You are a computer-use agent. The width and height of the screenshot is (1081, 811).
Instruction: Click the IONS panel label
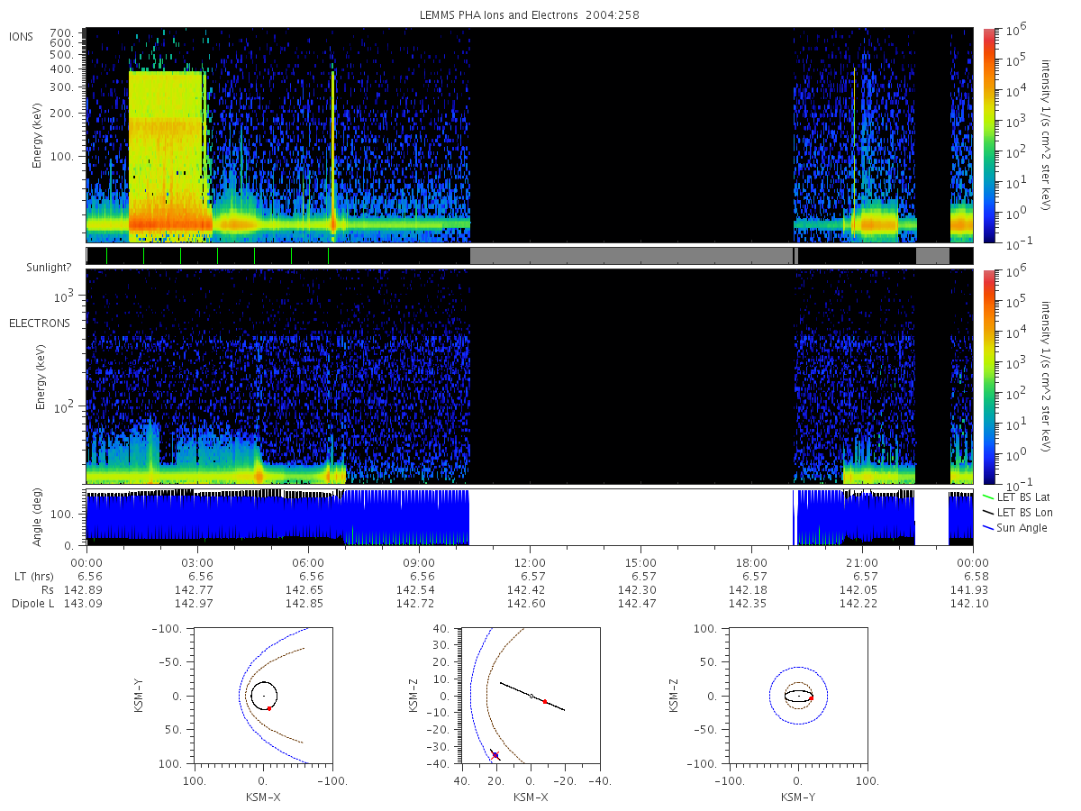click(22, 36)
